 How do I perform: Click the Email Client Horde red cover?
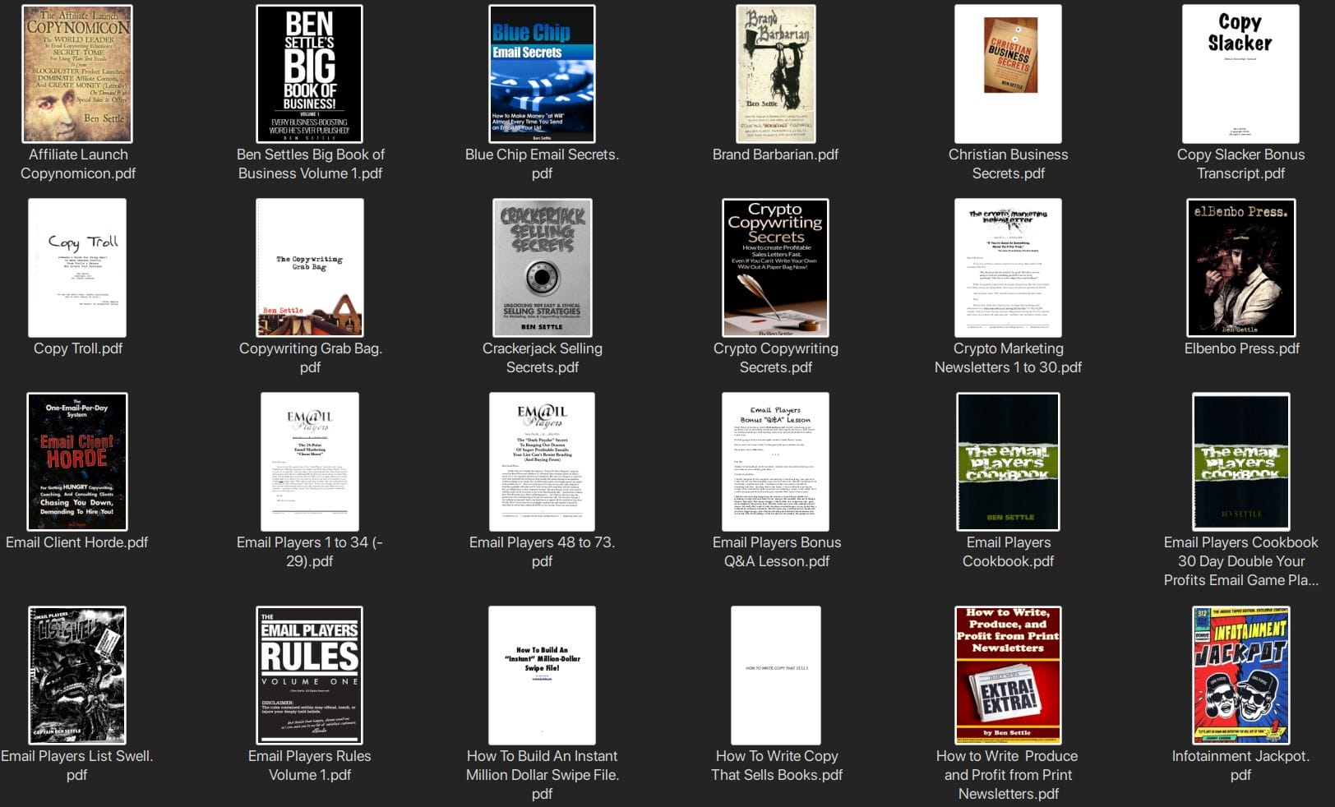(x=78, y=461)
